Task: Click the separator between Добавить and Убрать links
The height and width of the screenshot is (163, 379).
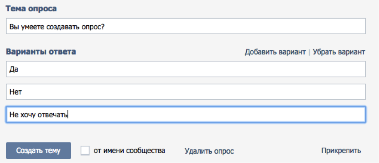Action: [x=309, y=52]
